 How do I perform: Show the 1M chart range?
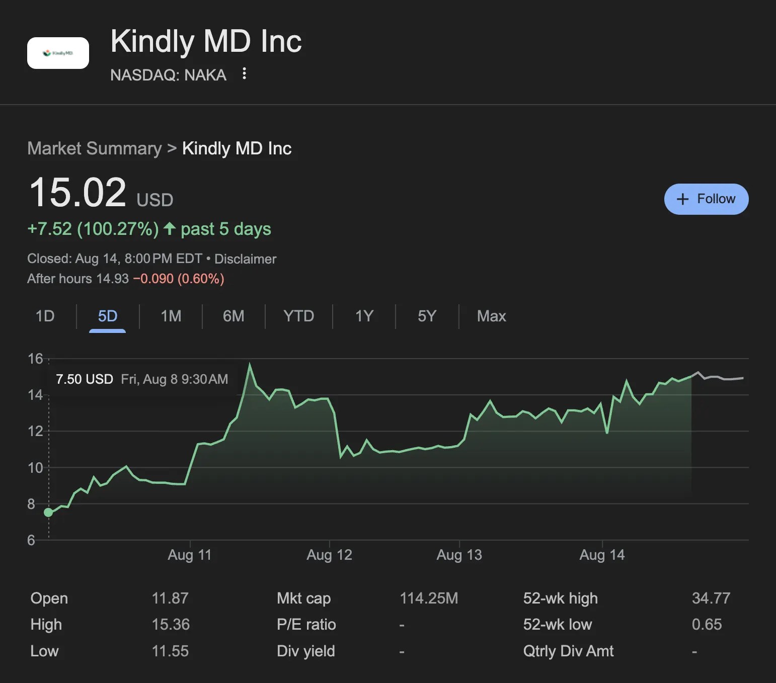click(x=171, y=316)
